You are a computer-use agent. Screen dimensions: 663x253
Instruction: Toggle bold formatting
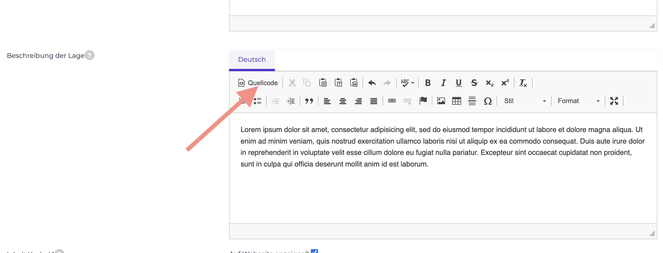point(428,83)
